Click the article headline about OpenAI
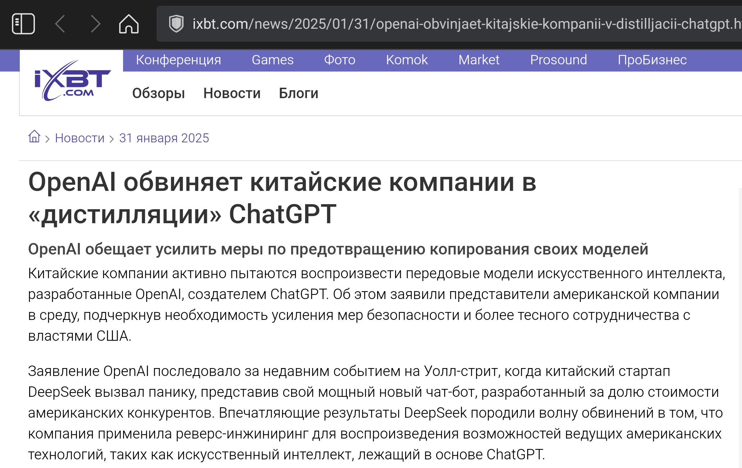 (282, 198)
